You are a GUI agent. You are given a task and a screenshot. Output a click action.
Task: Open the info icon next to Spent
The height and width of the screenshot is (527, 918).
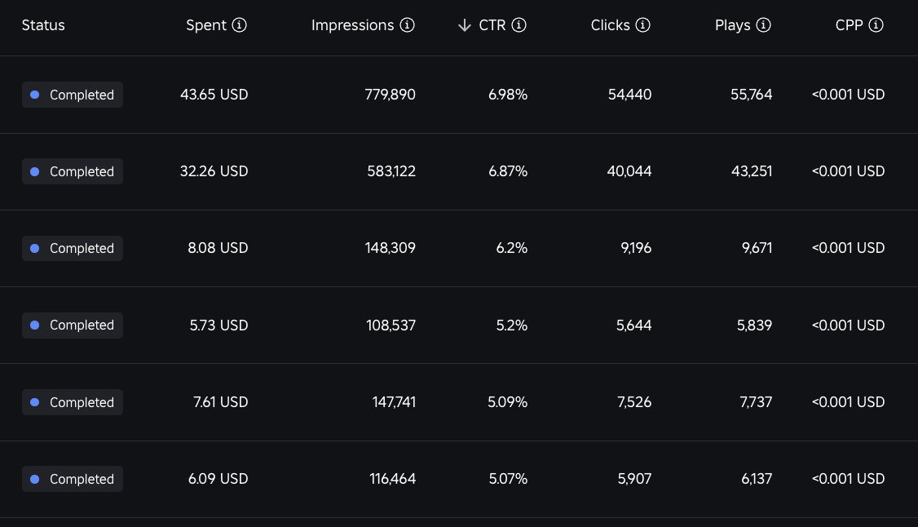click(239, 25)
